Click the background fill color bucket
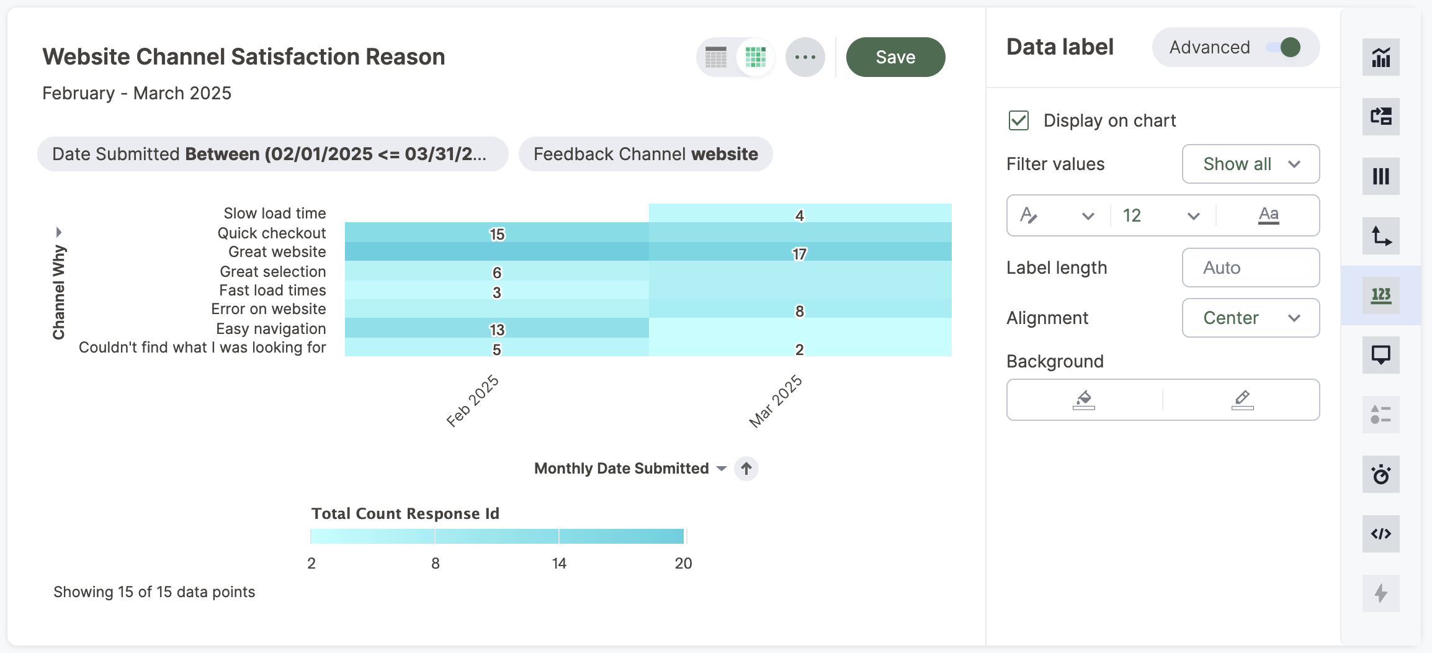The image size is (1432, 653). 1084,400
